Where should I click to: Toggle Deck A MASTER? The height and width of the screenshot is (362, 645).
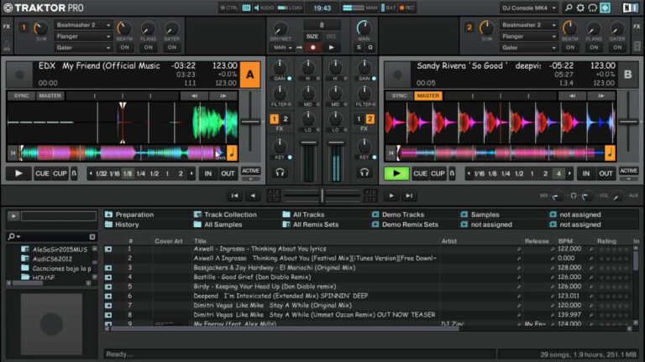(x=50, y=96)
